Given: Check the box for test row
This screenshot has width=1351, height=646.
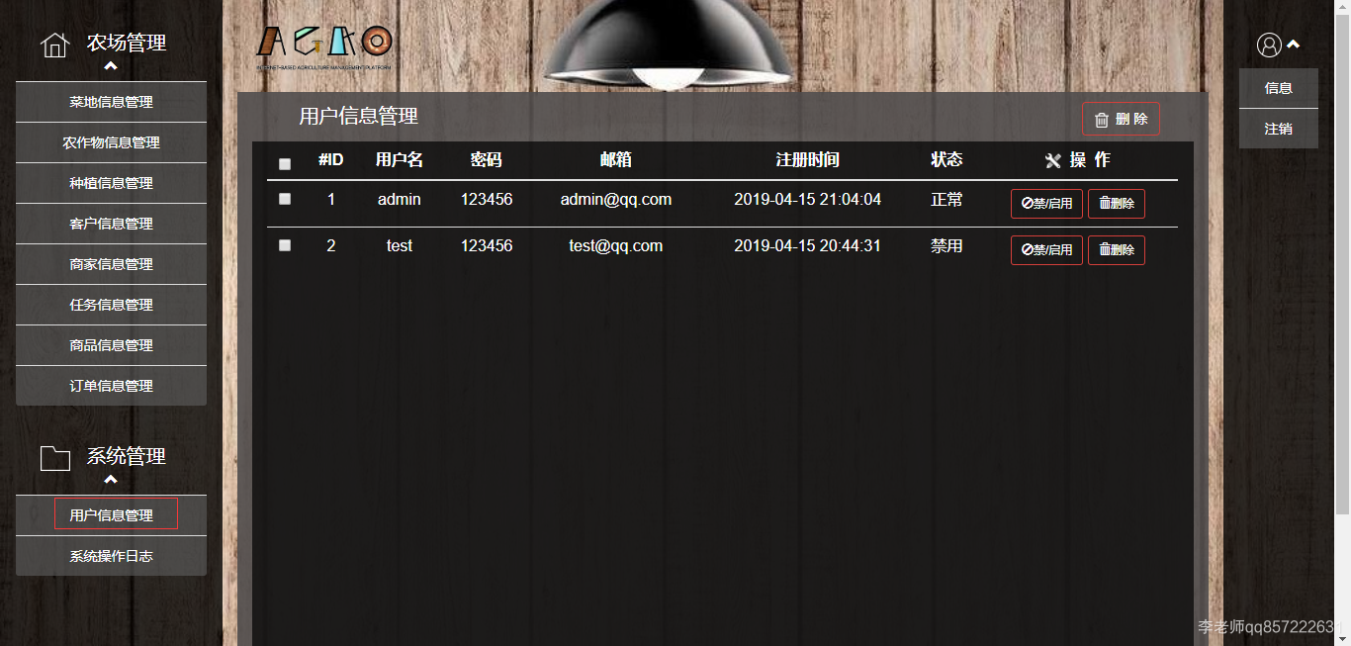Looking at the screenshot, I should (285, 245).
